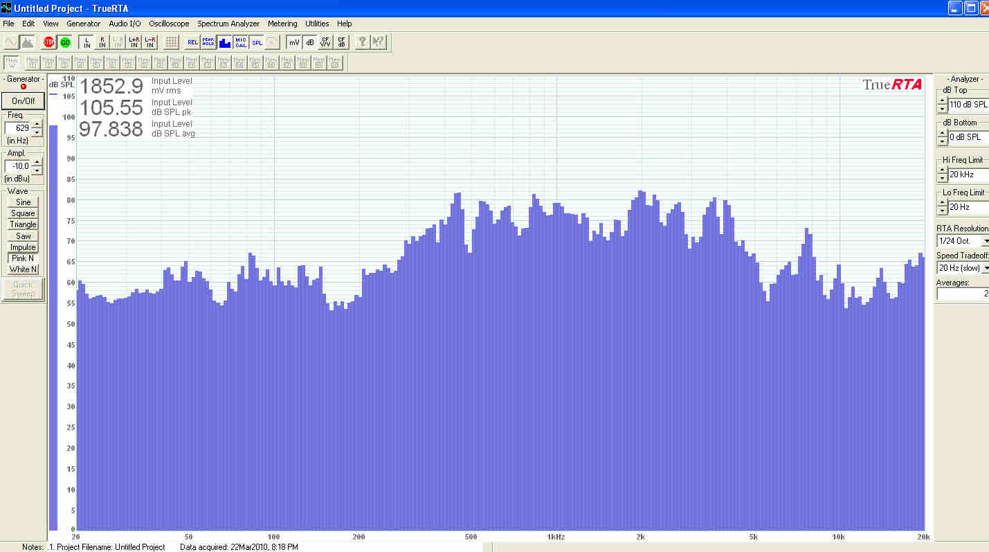This screenshot has height=552, width=989.
Task: Click the MIC CAL icon
Action: point(240,42)
